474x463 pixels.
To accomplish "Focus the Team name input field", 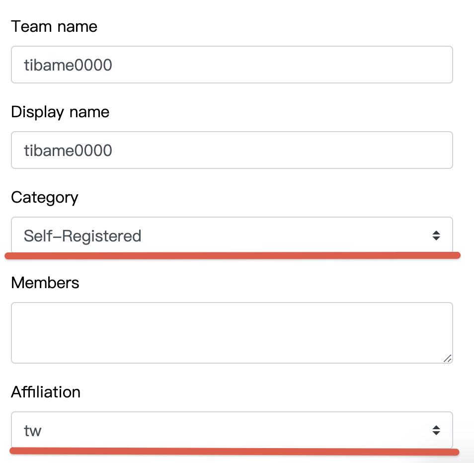I will pyautogui.click(x=232, y=65).
